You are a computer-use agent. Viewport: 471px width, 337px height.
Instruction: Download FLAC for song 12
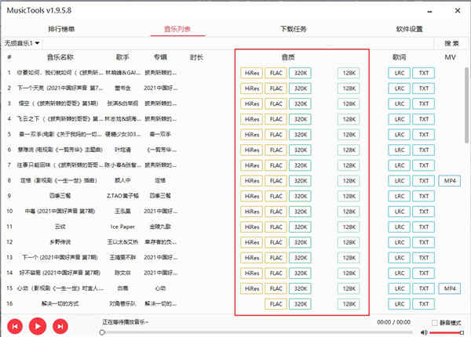click(x=276, y=242)
